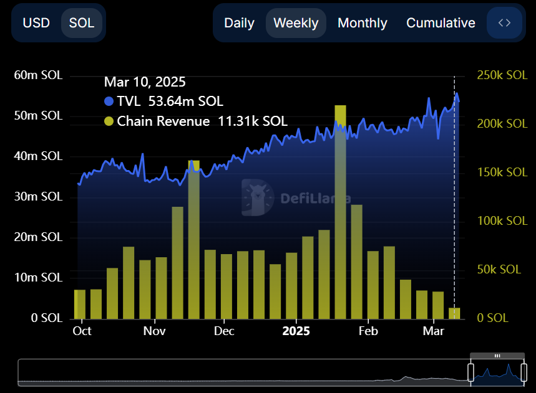Switch chart grouping to Monthly

(363, 23)
